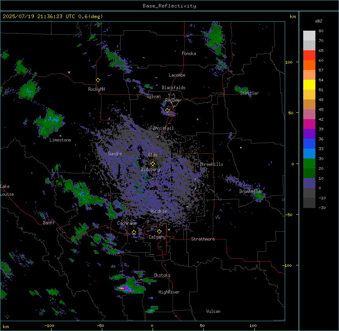The image size is (339, 331).
Task: Click the Strathmore city label
Action: [203, 239]
